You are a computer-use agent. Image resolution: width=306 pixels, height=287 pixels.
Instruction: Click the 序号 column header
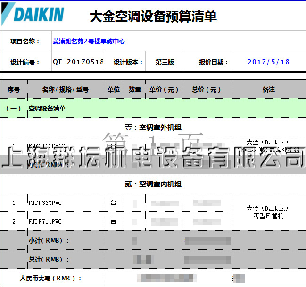14,90
